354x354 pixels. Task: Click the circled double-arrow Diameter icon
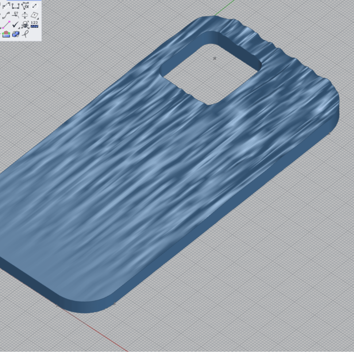tap(35, 6)
